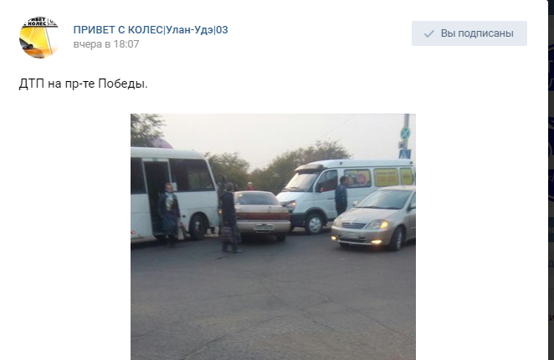The width and height of the screenshot is (554, 360).
Task: Open the accident photo in viewer
Action: 273,236
